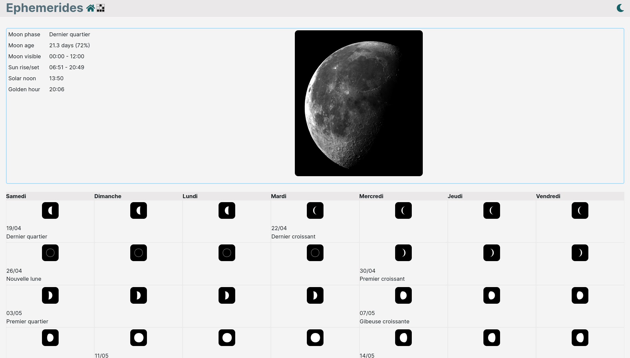Screen dimensions: 630x358
Task: Click Solar noon value 13:50
Action: point(56,78)
